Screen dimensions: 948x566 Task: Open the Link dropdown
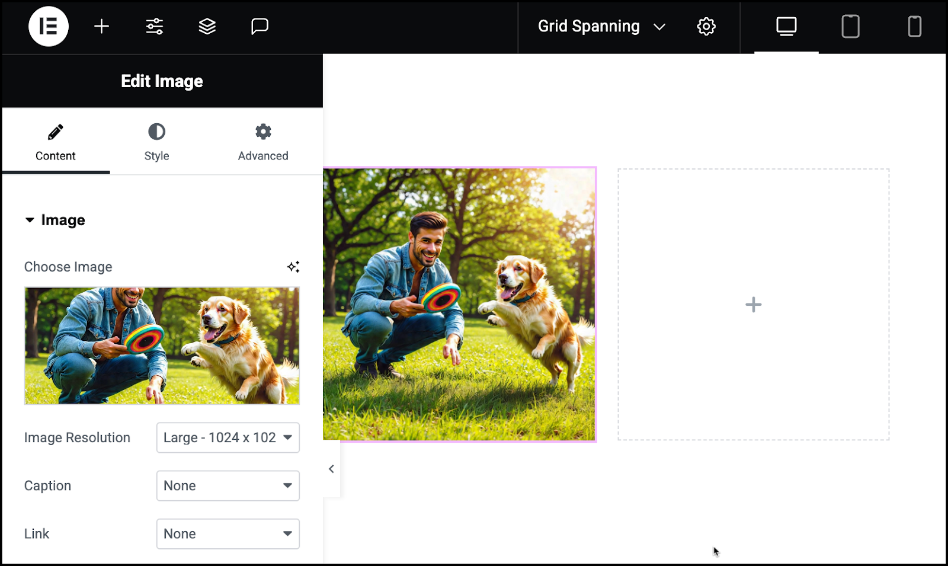tap(228, 534)
